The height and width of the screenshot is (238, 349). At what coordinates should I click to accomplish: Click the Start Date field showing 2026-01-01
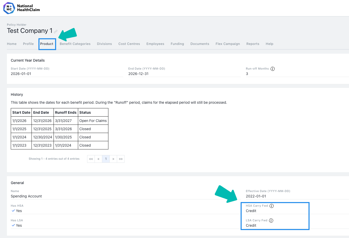point(67,74)
